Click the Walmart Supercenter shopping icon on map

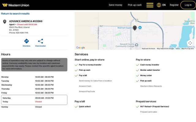point(140,27)
